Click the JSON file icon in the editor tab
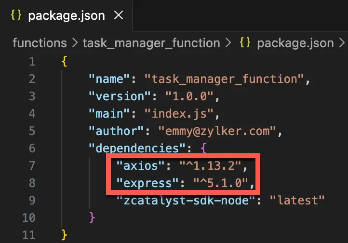This screenshot has height=243, width=348. [17, 15]
